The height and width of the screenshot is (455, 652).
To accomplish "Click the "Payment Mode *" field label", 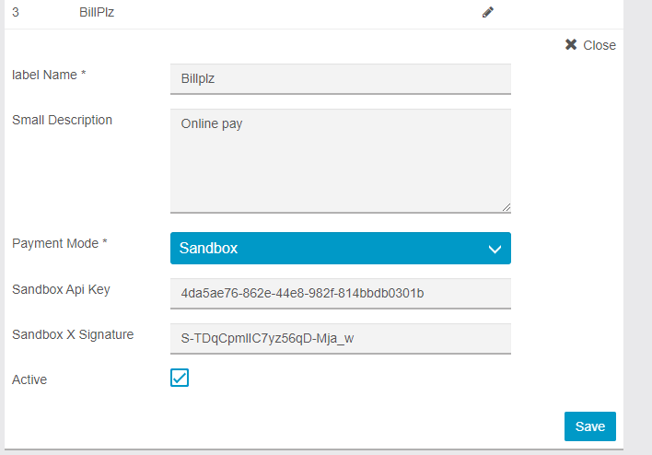I will [x=59, y=243].
